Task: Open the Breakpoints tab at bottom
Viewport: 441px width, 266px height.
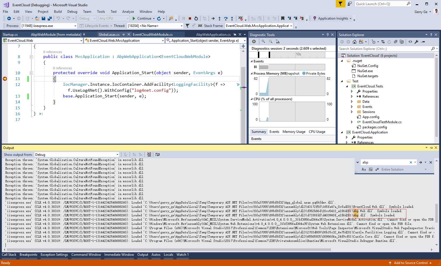Action: coord(28,255)
